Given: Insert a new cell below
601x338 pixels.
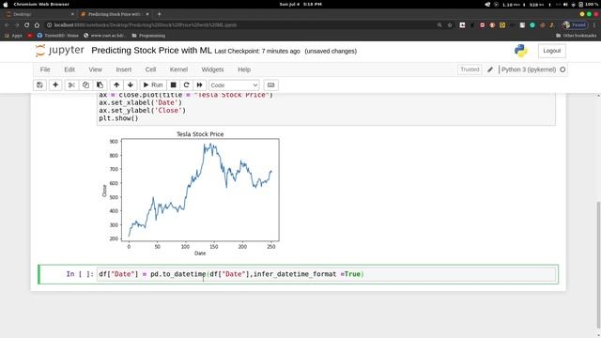Looking at the screenshot, I should point(55,85).
